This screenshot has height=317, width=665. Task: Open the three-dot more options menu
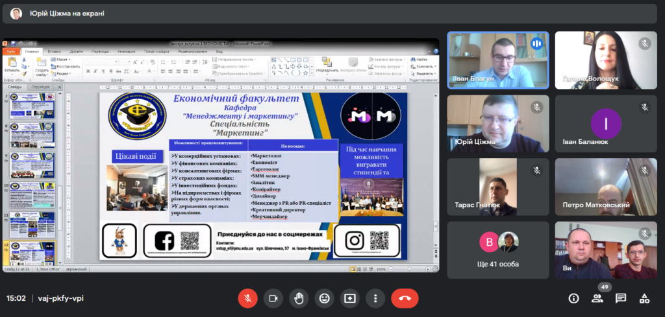pyautogui.click(x=375, y=298)
